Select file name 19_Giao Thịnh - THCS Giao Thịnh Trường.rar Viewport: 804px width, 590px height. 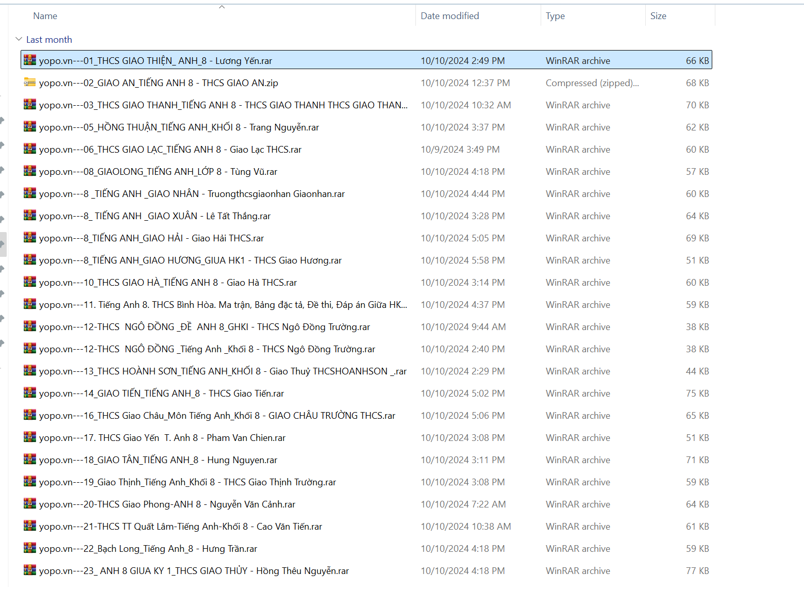tap(188, 482)
